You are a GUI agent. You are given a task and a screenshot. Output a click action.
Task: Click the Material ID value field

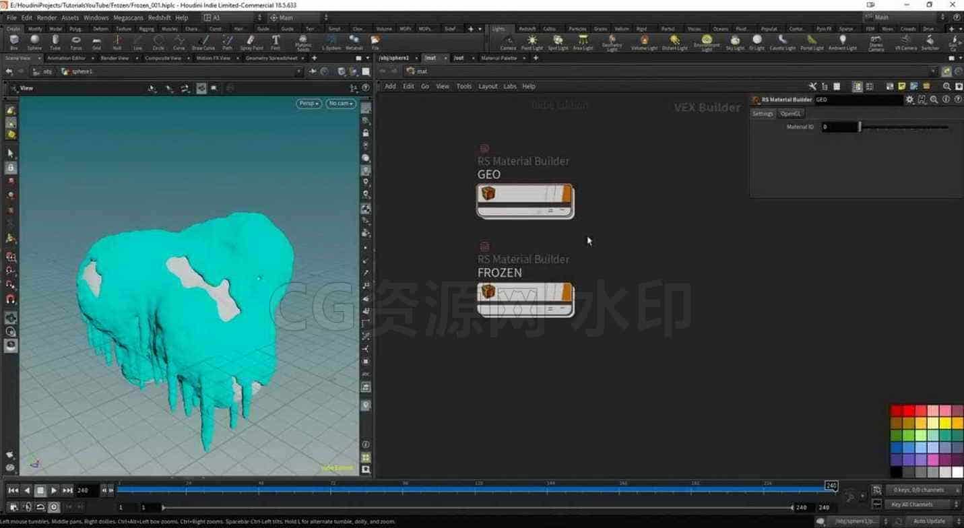pyautogui.click(x=839, y=127)
